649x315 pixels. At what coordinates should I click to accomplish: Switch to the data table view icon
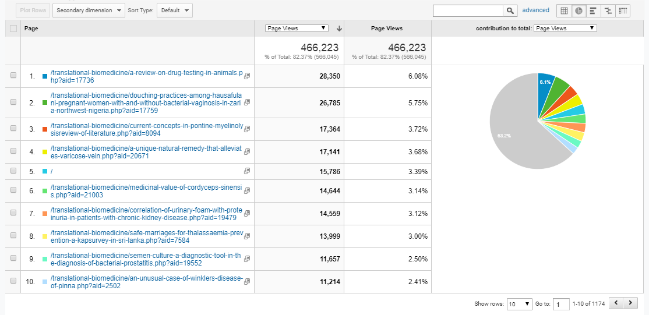[564, 10]
